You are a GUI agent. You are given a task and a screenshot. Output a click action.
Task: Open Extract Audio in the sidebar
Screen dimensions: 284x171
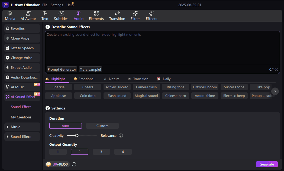[22, 67]
